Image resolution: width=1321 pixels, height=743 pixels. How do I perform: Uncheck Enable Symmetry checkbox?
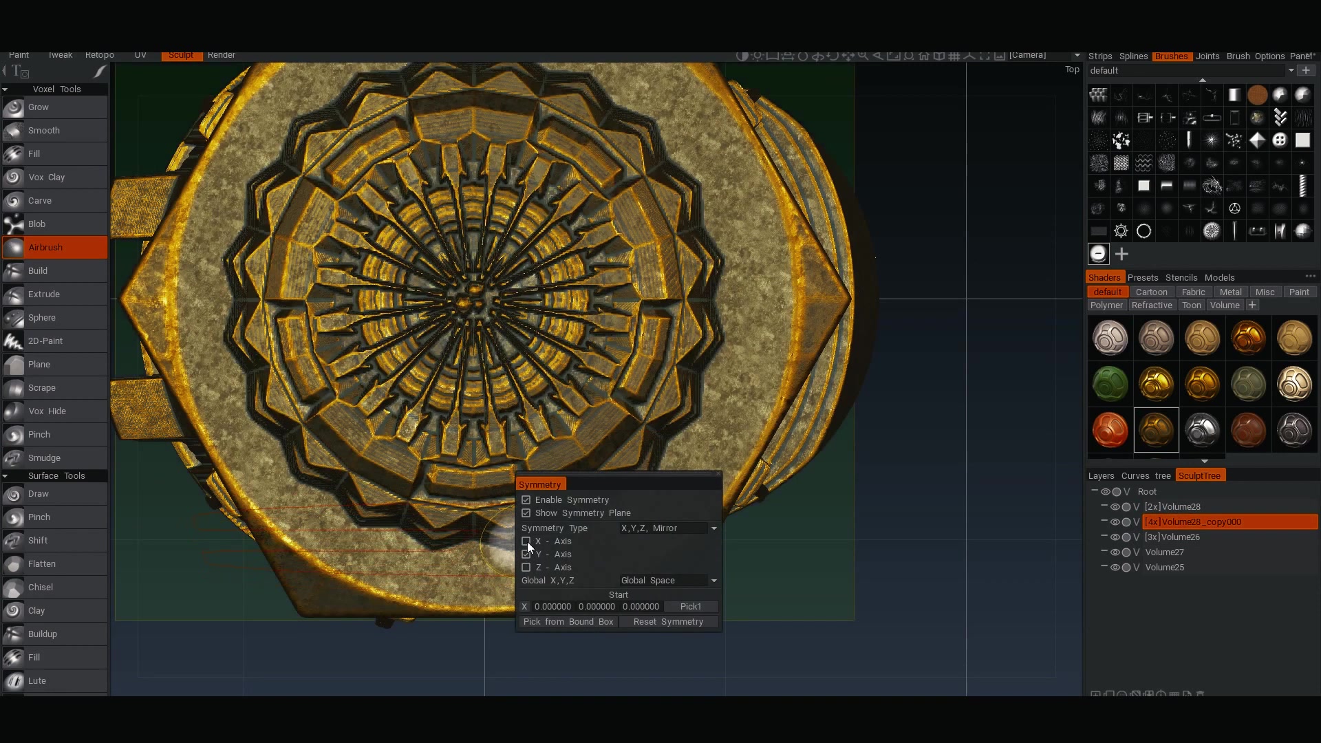[526, 500]
